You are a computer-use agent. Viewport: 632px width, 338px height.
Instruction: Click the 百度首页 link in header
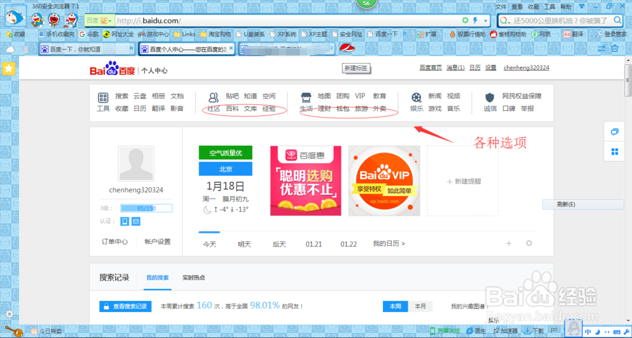(430, 68)
